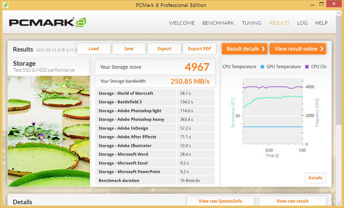Select the Storage - Battlefield 3 row
Image resolution: width=344 pixels, height=208 pixels.
[x=155, y=102]
